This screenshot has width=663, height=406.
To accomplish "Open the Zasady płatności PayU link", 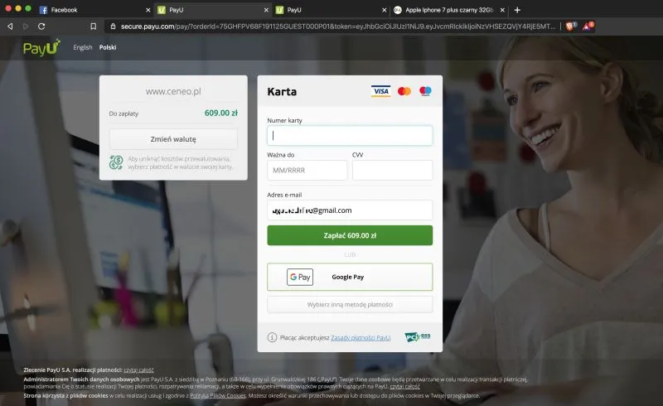I will (x=361, y=337).
